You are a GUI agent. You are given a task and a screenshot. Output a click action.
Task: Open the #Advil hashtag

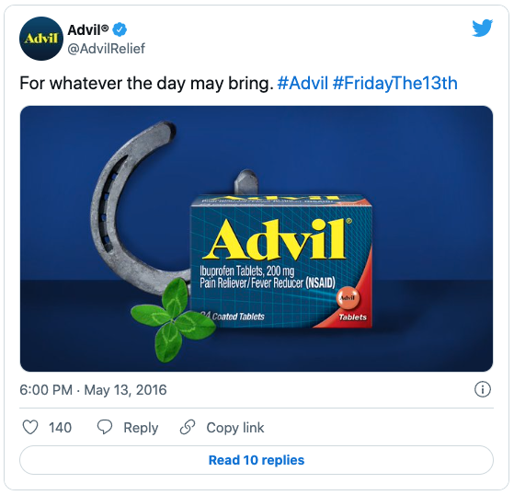pyautogui.click(x=303, y=83)
